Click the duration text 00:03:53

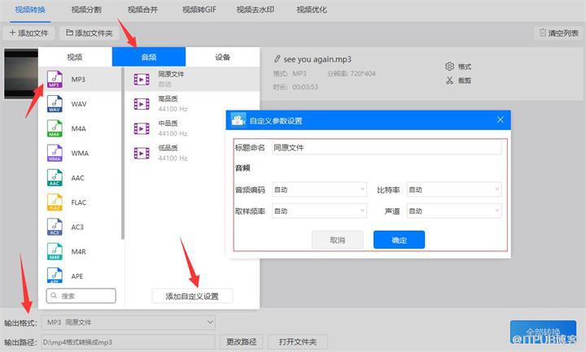point(305,87)
